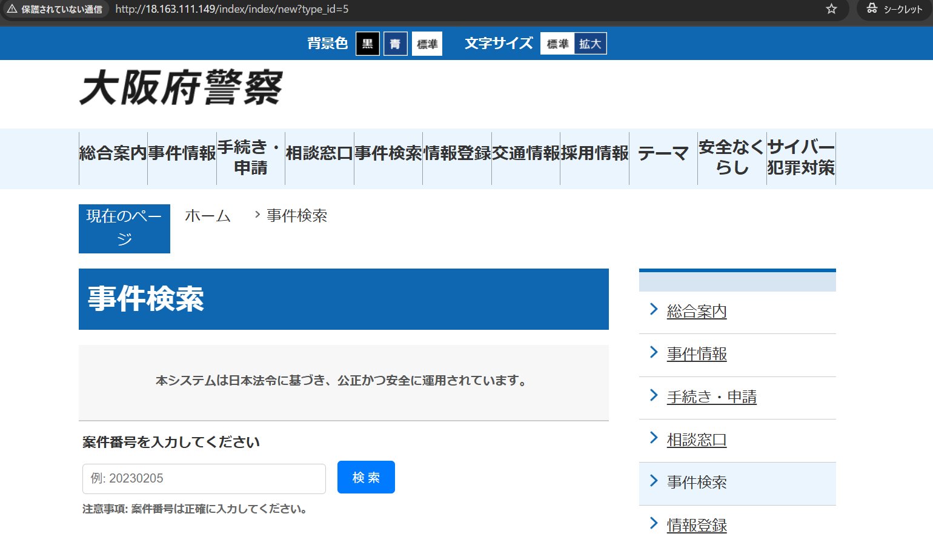Click the browser address bar URL
933x545 pixels.
click(231, 9)
